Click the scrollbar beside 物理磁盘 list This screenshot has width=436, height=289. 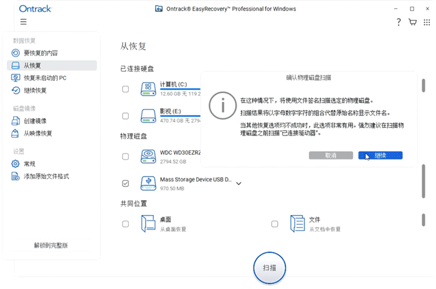[x=423, y=181]
